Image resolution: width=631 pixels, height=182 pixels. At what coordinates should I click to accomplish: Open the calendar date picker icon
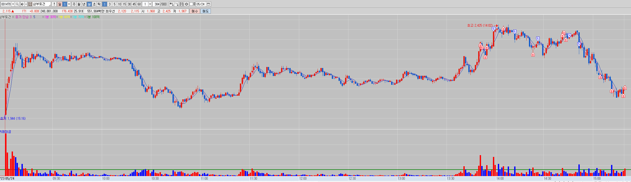[x=209, y=4]
